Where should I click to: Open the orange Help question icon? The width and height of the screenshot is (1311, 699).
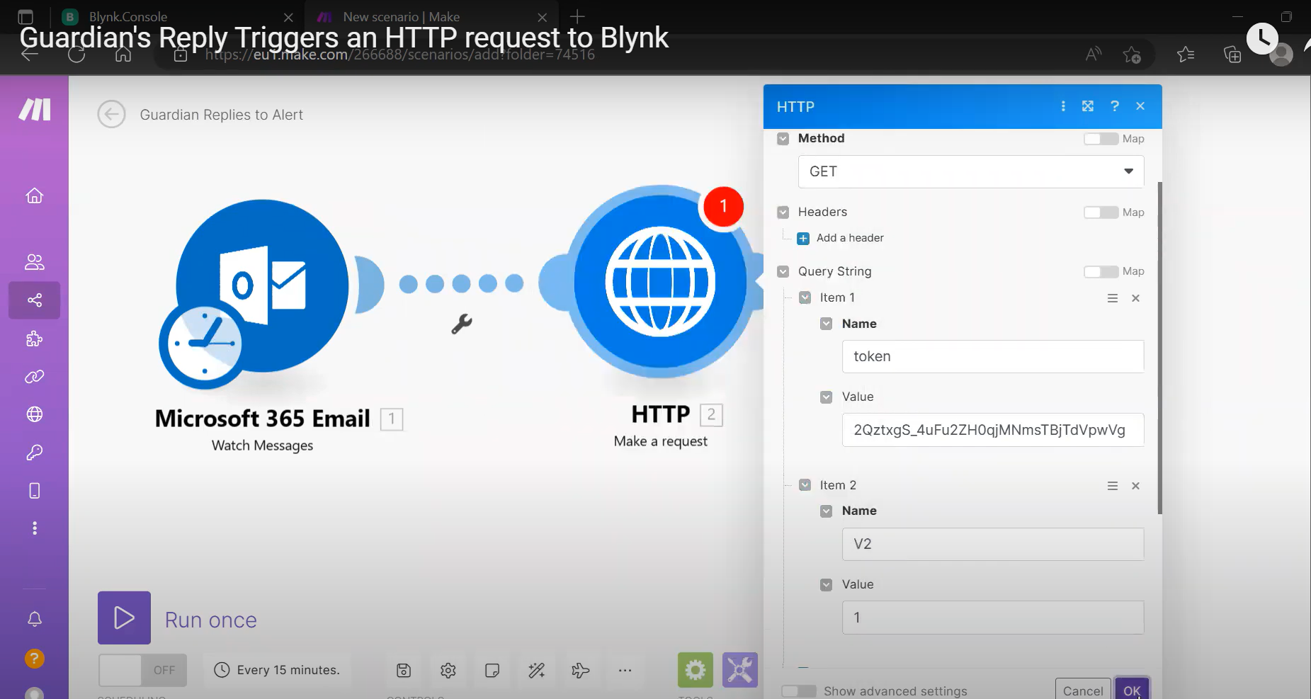[34, 659]
